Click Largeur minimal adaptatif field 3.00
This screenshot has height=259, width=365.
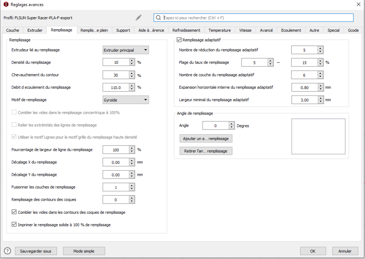pyautogui.click(x=305, y=100)
